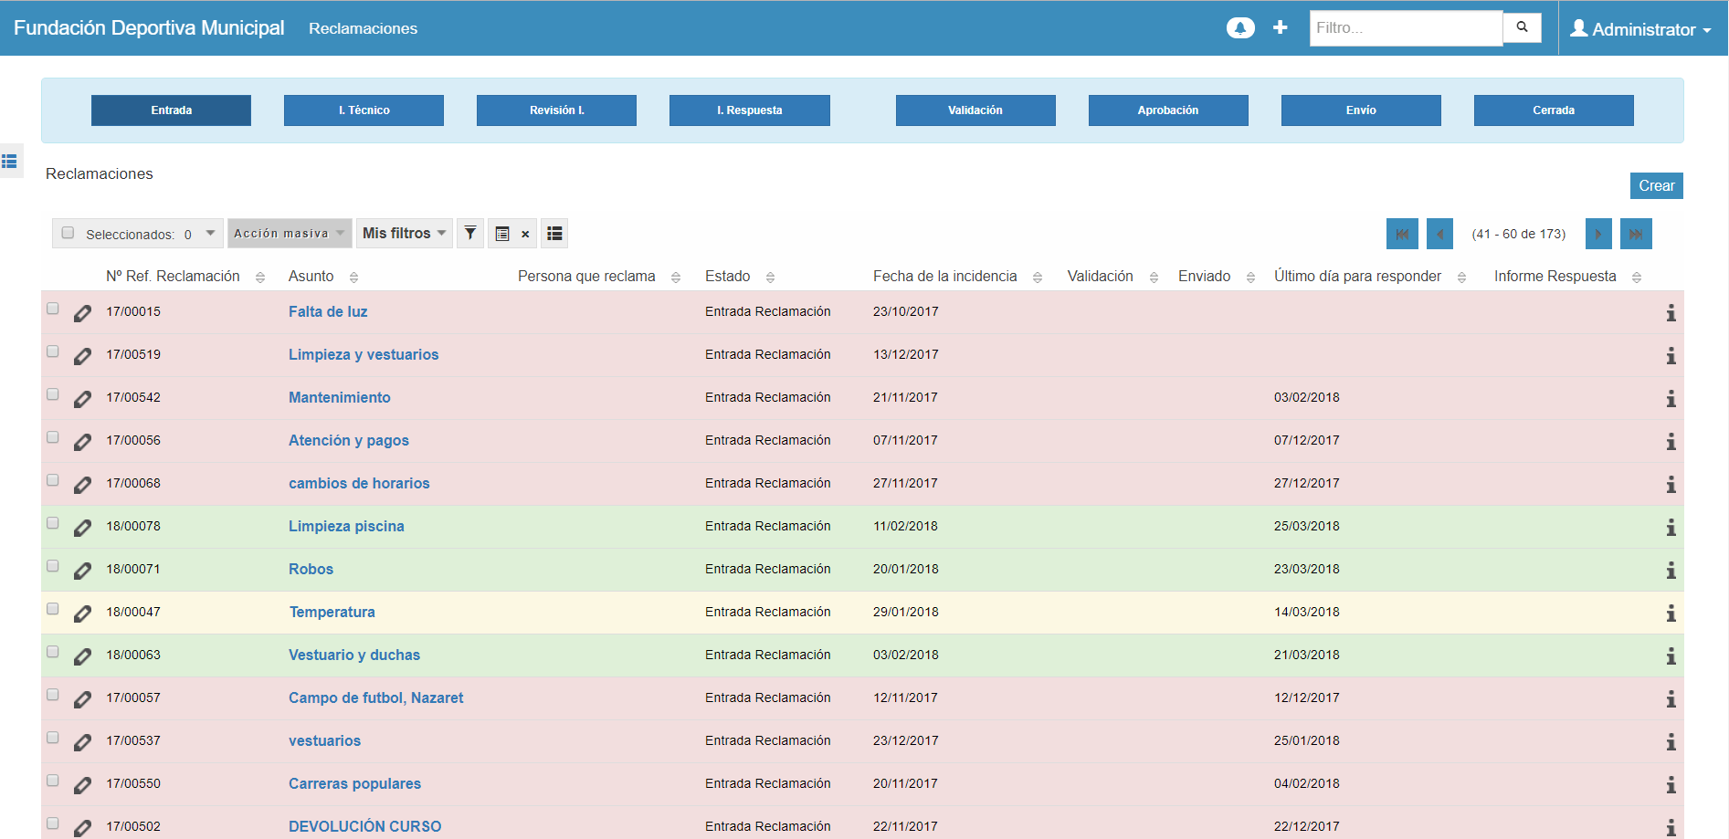
Task: Select the checkbox next to Temperatura
Action: 53,607
